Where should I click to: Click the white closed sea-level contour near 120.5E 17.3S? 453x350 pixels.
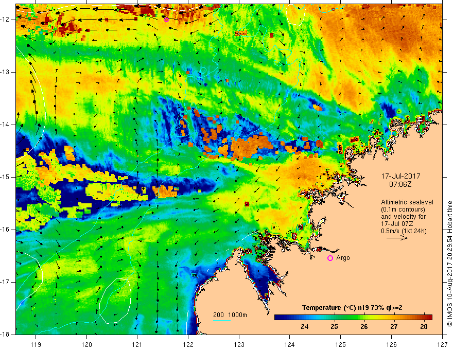(115, 300)
